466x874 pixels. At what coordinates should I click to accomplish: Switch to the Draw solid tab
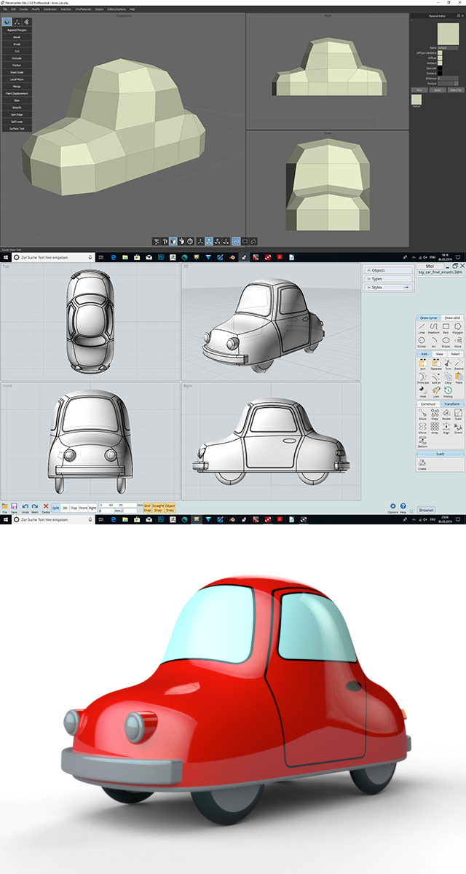pyautogui.click(x=452, y=318)
